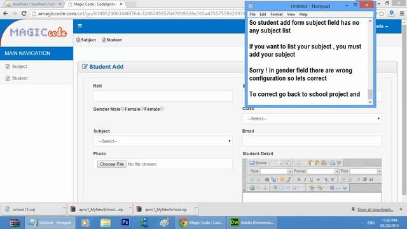Image resolution: width=407 pixels, height=229 pixels.
Task: Apply Strikethrough in Student Detail editor
Action: tap(318, 179)
